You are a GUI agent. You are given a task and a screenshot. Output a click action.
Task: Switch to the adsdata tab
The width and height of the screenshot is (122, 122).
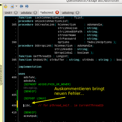point(26,13)
